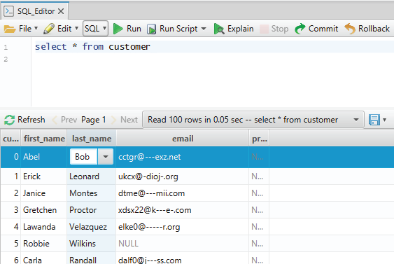
Task: Click the SQL_Editor tab terminal icon
Action: pyautogui.click(x=9, y=11)
